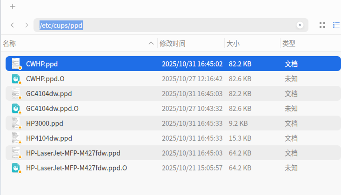Open a new tab with plus icon
The image size is (341, 195).
coord(13,6)
